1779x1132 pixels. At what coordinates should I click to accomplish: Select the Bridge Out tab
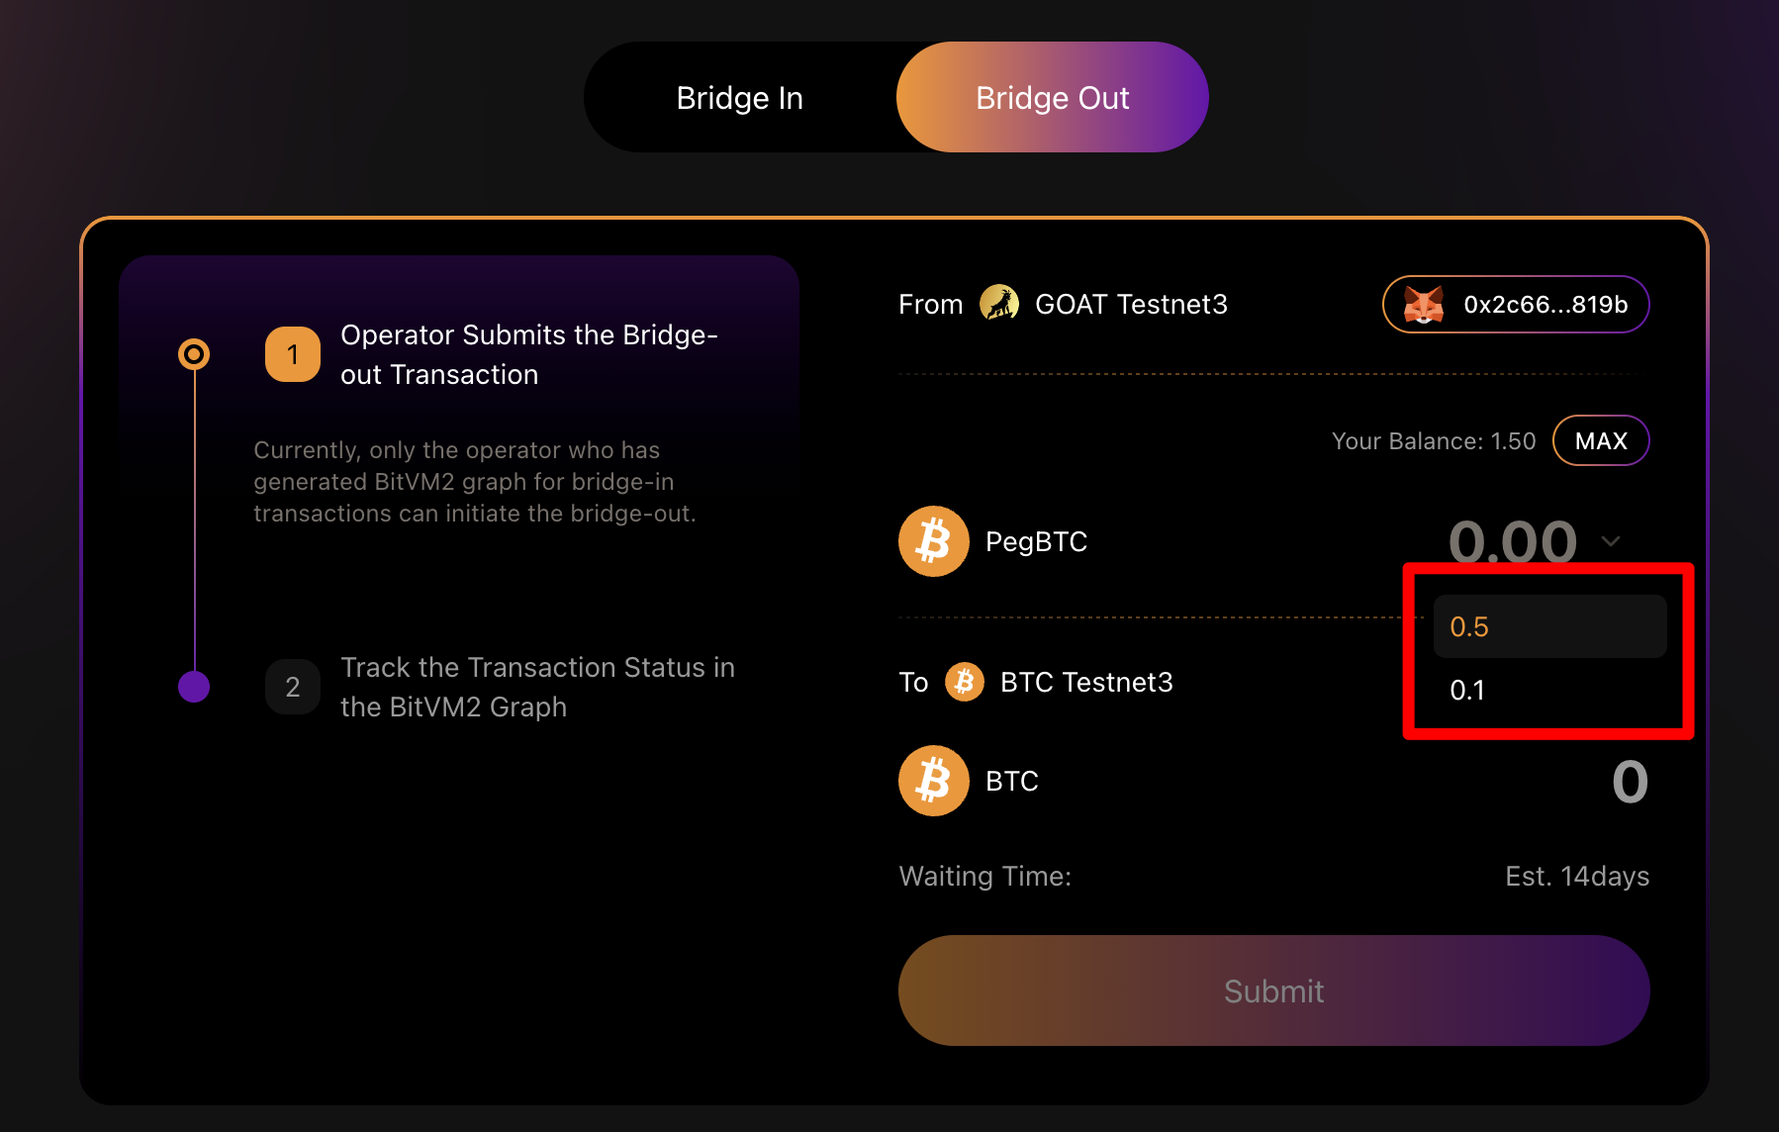pos(1053,97)
